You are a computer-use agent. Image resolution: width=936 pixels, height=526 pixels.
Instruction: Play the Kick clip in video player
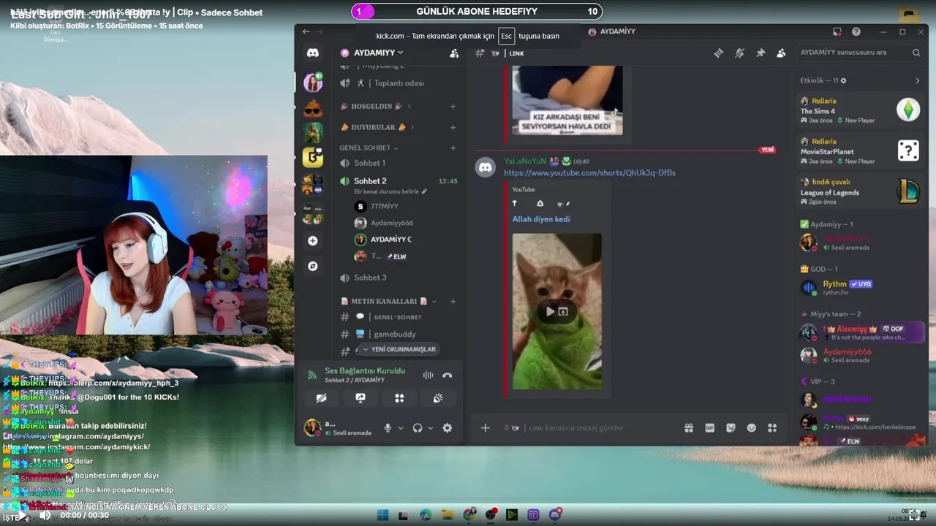point(22,515)
